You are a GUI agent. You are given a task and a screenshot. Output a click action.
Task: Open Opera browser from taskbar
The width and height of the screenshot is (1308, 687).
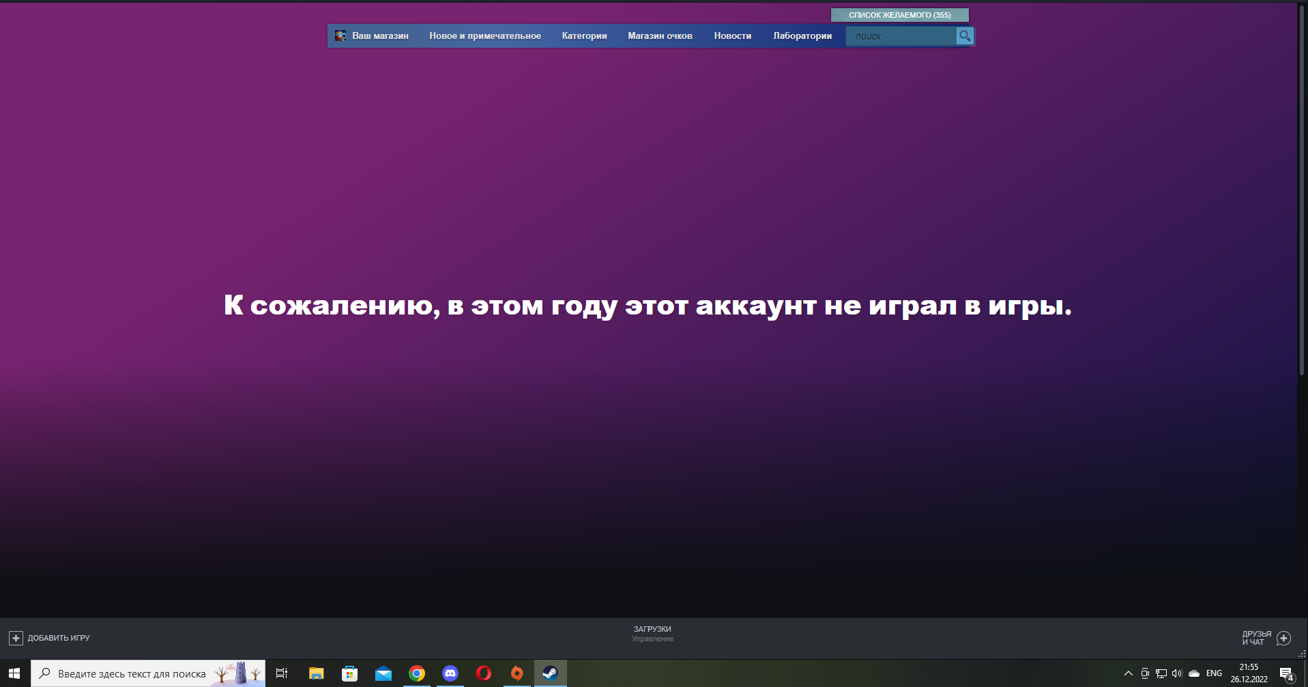[483, 673]
